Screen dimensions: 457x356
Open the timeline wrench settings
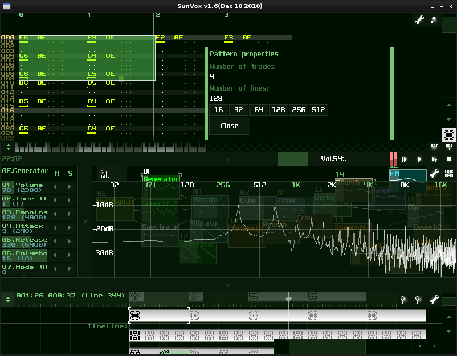[x=434, y=300]
